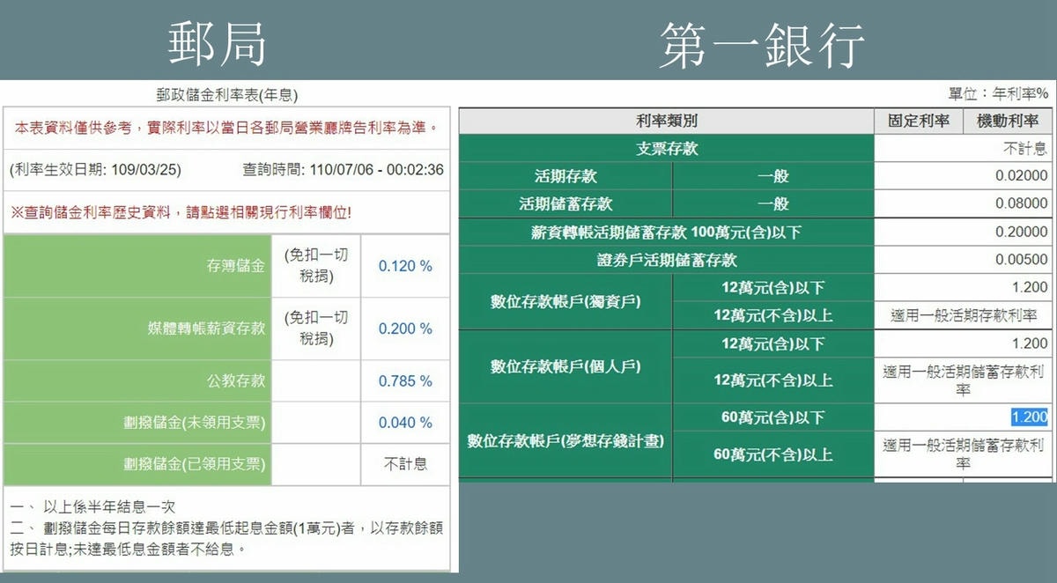Click 12萬元(含)以下 in the 獨資戶 section
Screen dimensions: 1057x583
(x=773, y=287)
